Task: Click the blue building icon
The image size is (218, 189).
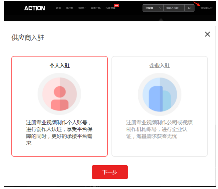Action: [160, 94]
